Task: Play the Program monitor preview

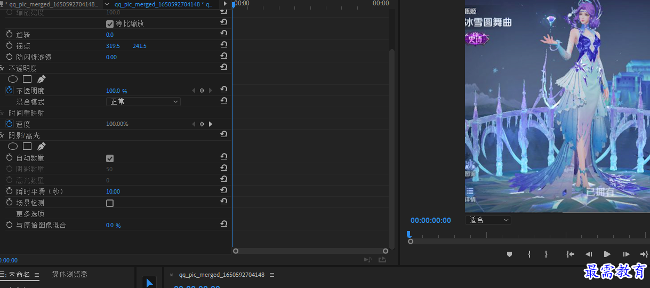Action: point(607,254)
